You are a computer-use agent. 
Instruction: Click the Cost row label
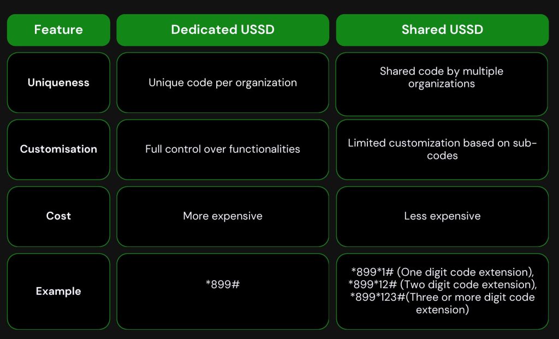[58, 216]
